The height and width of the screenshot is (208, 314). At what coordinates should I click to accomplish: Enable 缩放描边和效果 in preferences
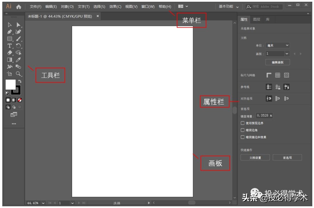tap(242, 137)
